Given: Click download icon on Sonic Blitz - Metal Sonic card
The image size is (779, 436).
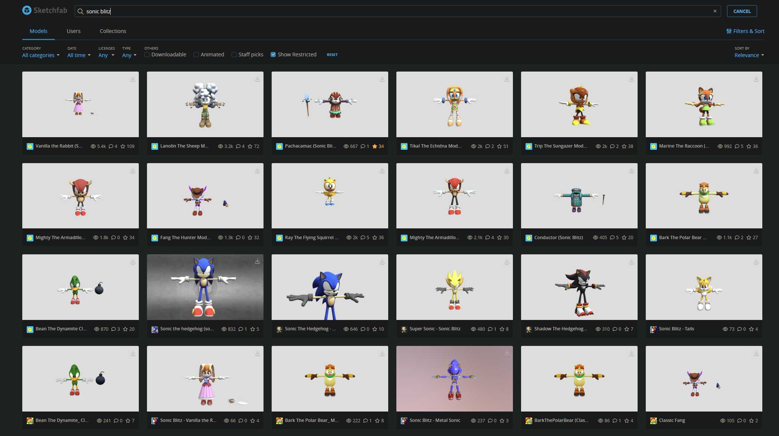Looking at the screenshot, I should click(x=507, y=353).
